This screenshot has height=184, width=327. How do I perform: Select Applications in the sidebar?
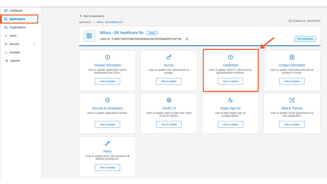pyautogui.click(x=17, y=19)
